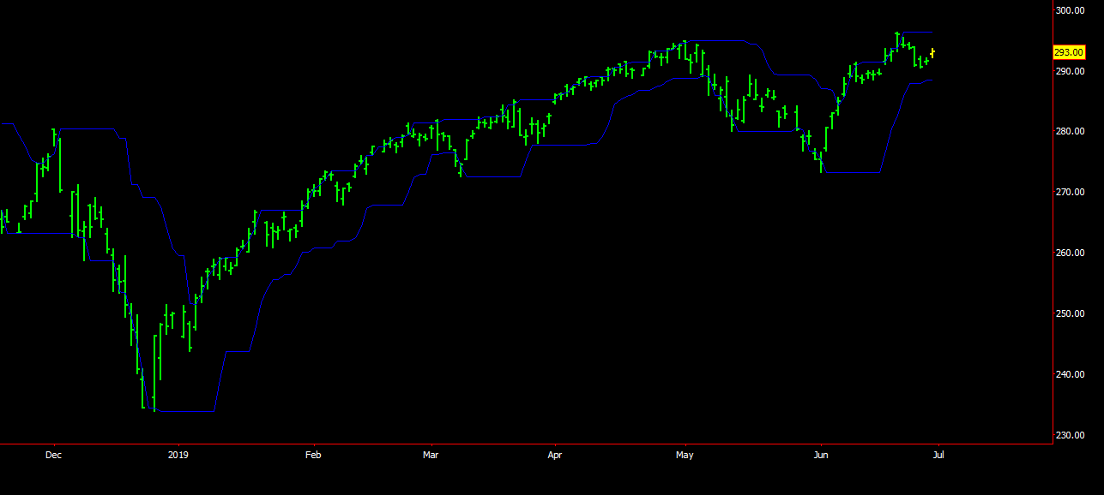Select the Mar date axis label
The image size is (1104, 495).
[431, 456]
